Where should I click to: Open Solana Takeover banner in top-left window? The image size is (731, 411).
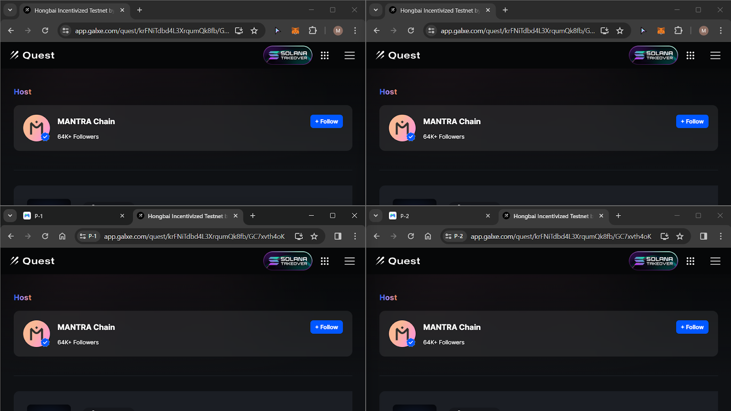[x=288, y=55]
